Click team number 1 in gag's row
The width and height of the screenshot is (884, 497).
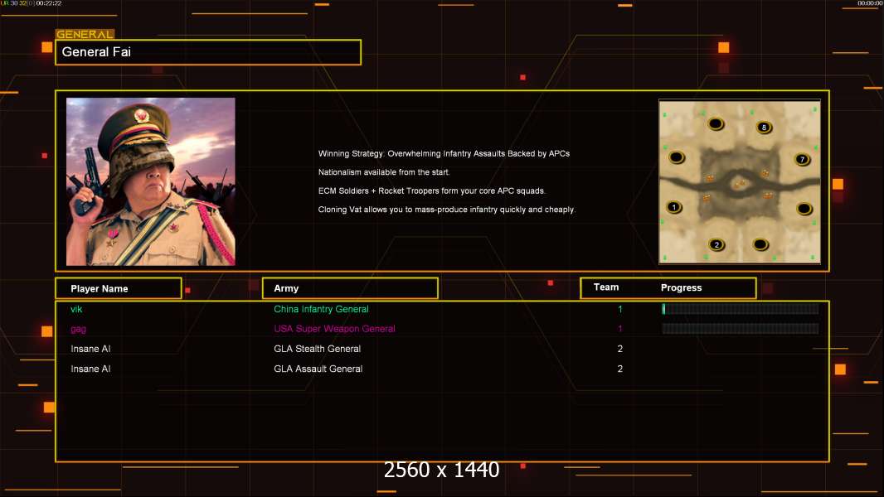[x=620, y=329]
